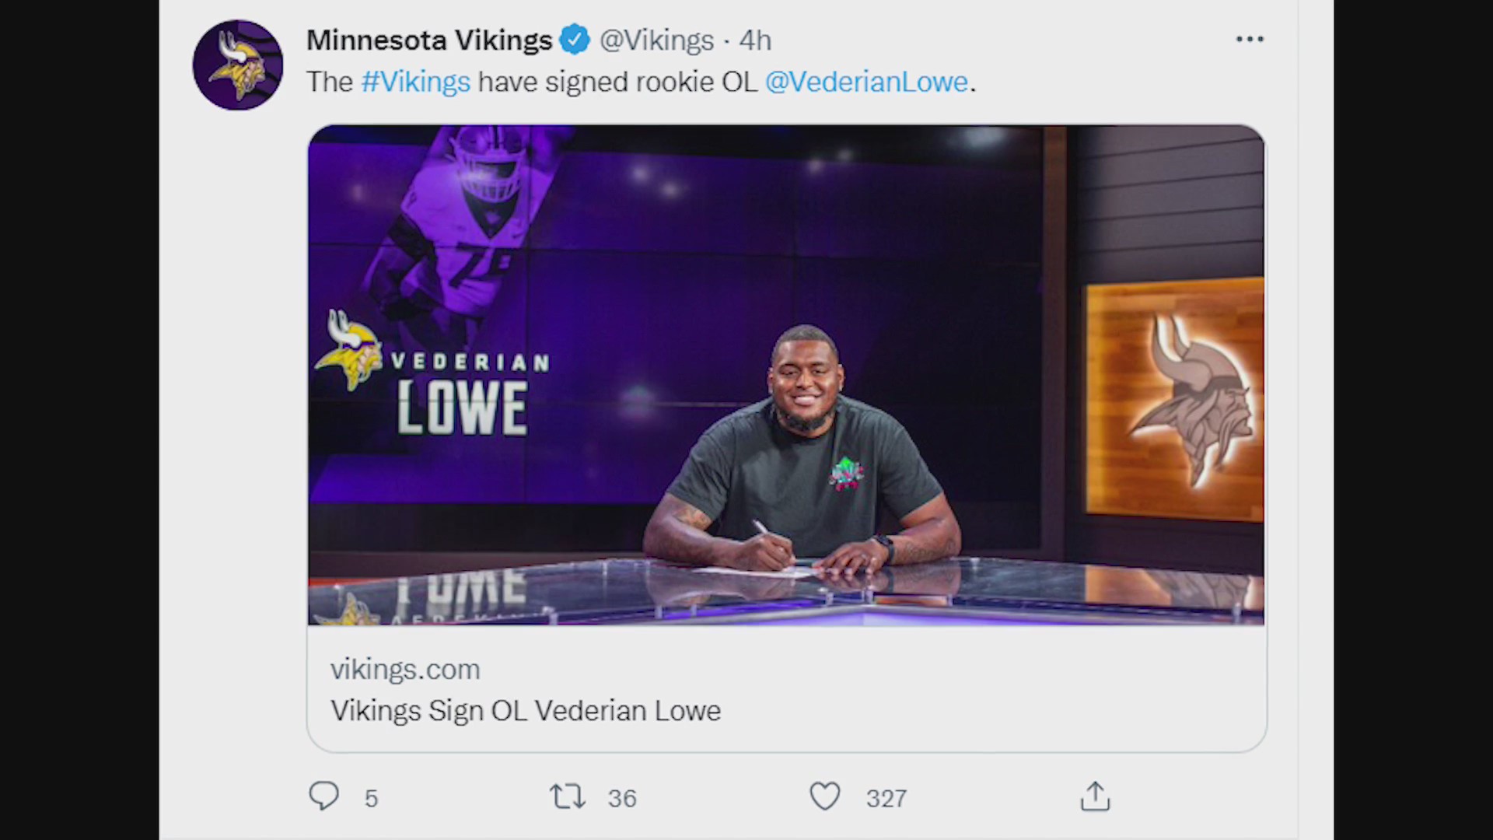Open the Vederian Lowe signing photo
The height and width of the screenshot is (840, 1493).
[785, 373]
